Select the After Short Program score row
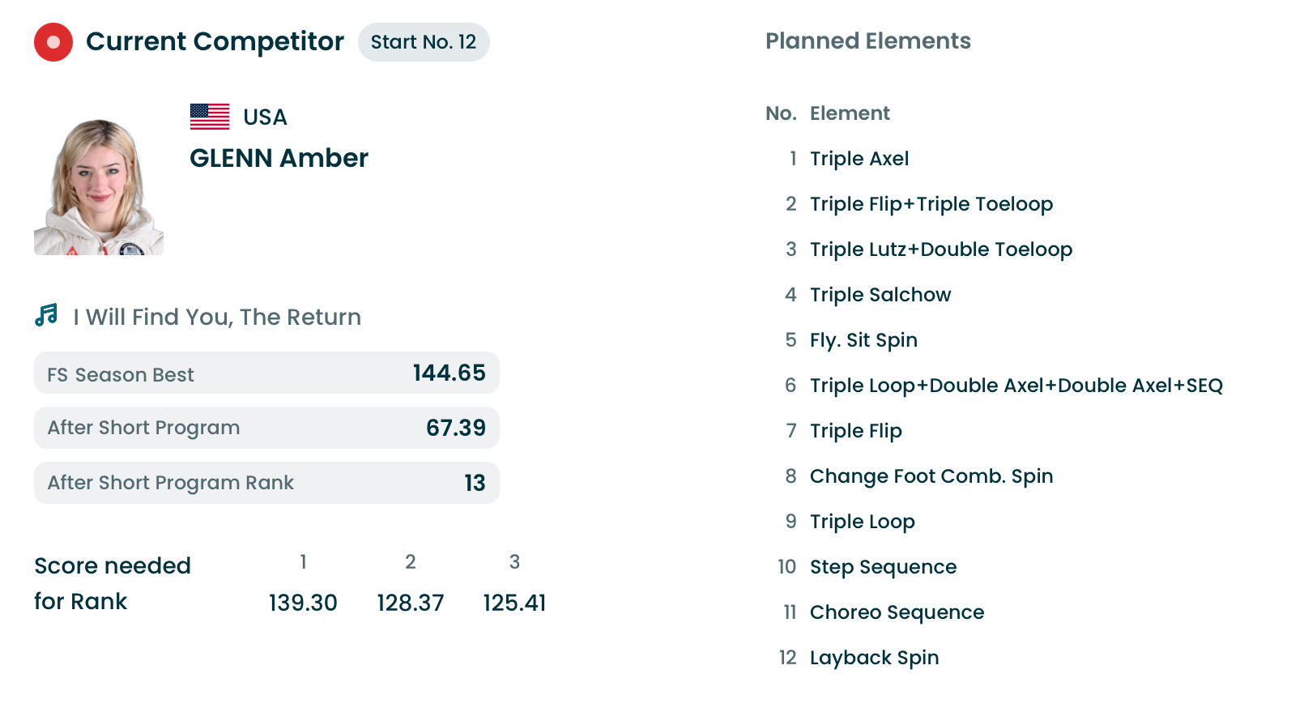Image resolution: width=1291 pixels, height=708 pixels. tap(266, 428)
